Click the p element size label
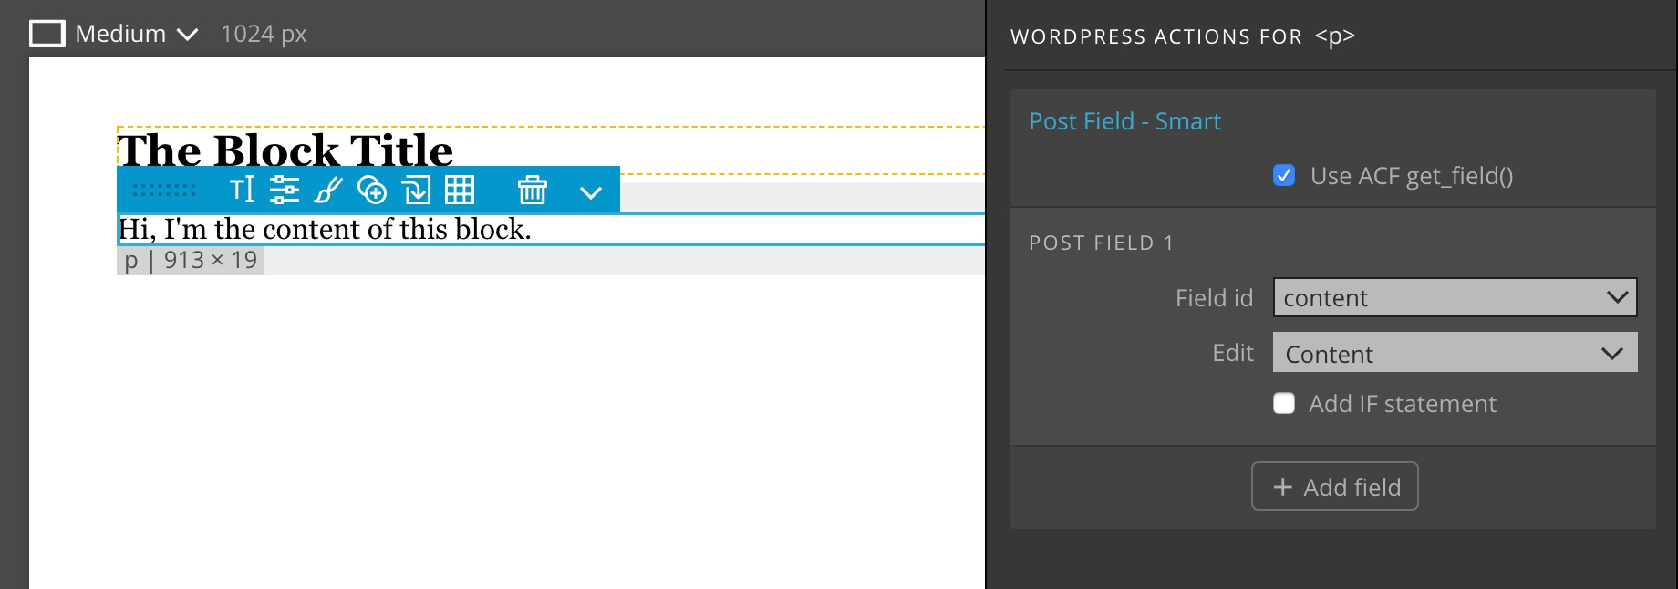 coord(192,260)
